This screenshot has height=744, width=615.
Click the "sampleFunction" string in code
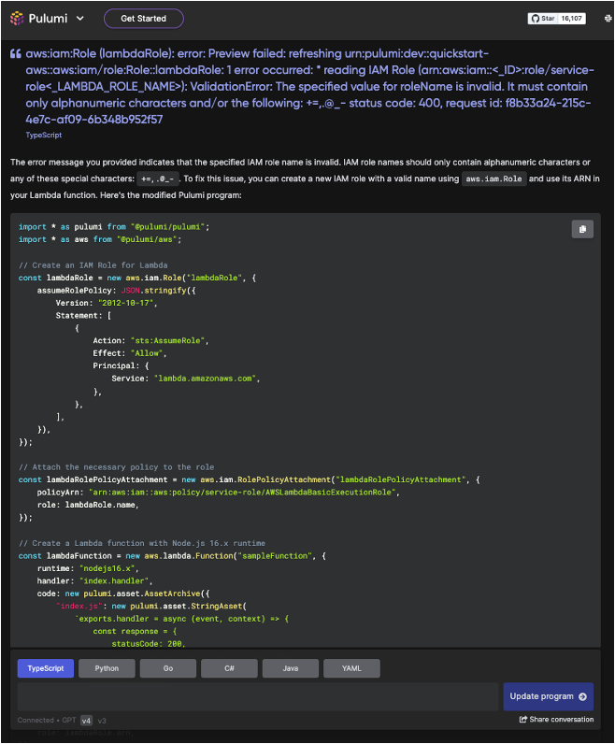pyautogui.click(x=275, y=555)
